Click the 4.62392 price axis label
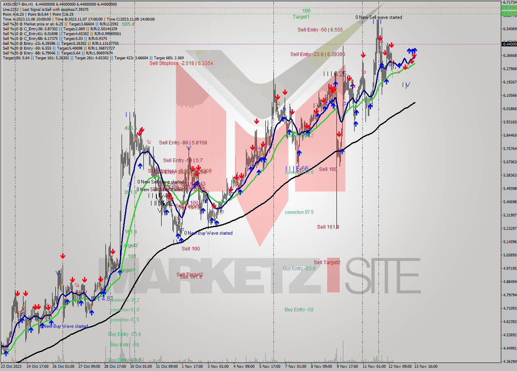The width and height of the screenshot is (517, 371). 509,321
